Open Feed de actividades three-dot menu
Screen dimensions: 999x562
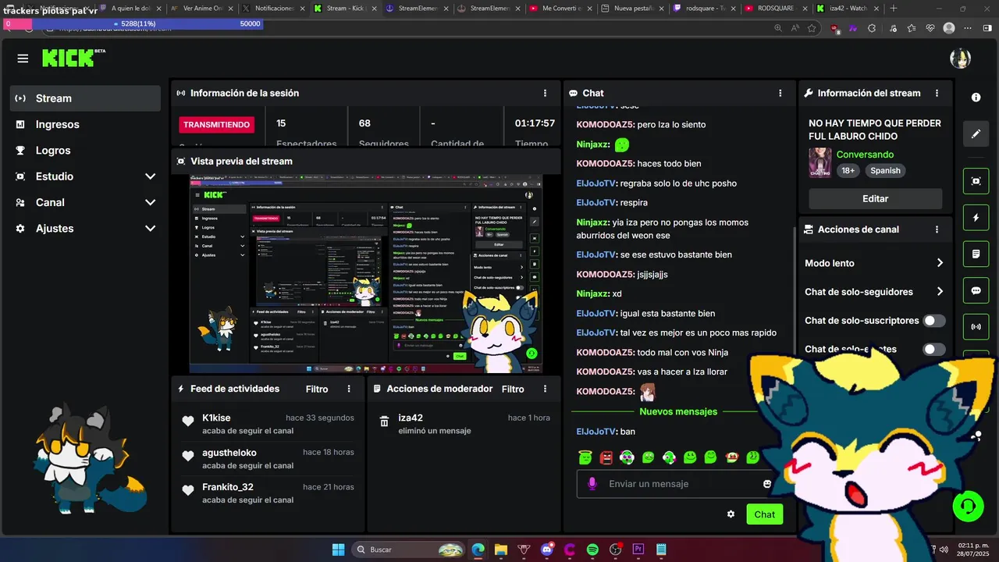349,389
